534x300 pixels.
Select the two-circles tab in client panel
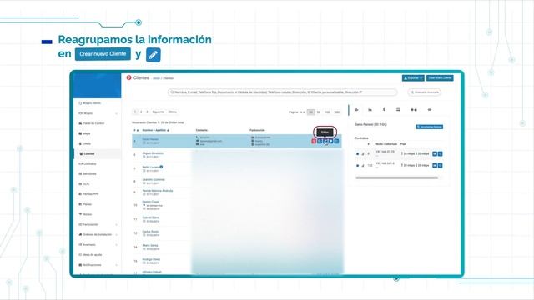tap(414, 110)
